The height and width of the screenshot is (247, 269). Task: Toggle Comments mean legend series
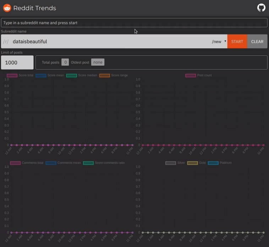[51, 163]
